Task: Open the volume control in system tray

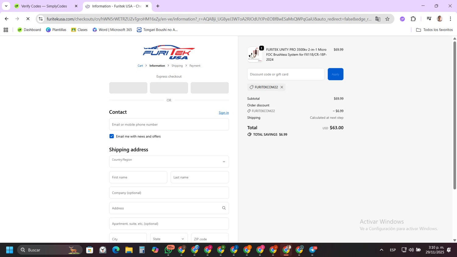Action: coord(411,250)
